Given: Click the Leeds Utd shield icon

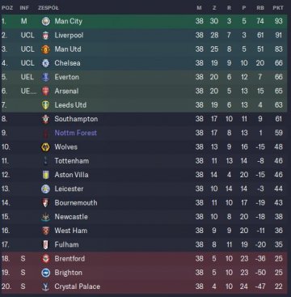Looking at the screenshot, I should coord(46,105).
